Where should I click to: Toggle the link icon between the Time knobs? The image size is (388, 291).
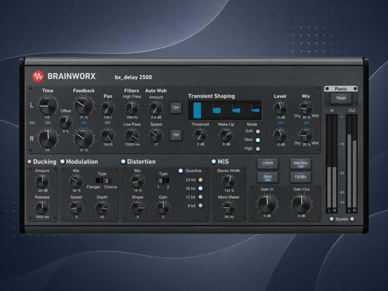pyautogui.click(x=48, y=122)
